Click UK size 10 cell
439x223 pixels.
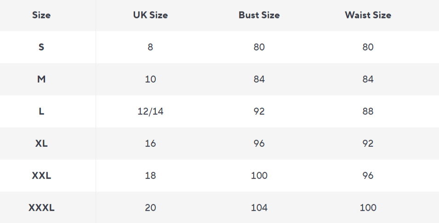[150, 79]
